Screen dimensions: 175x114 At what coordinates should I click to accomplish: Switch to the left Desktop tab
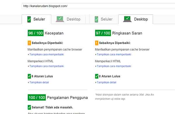tap(68, 19)
